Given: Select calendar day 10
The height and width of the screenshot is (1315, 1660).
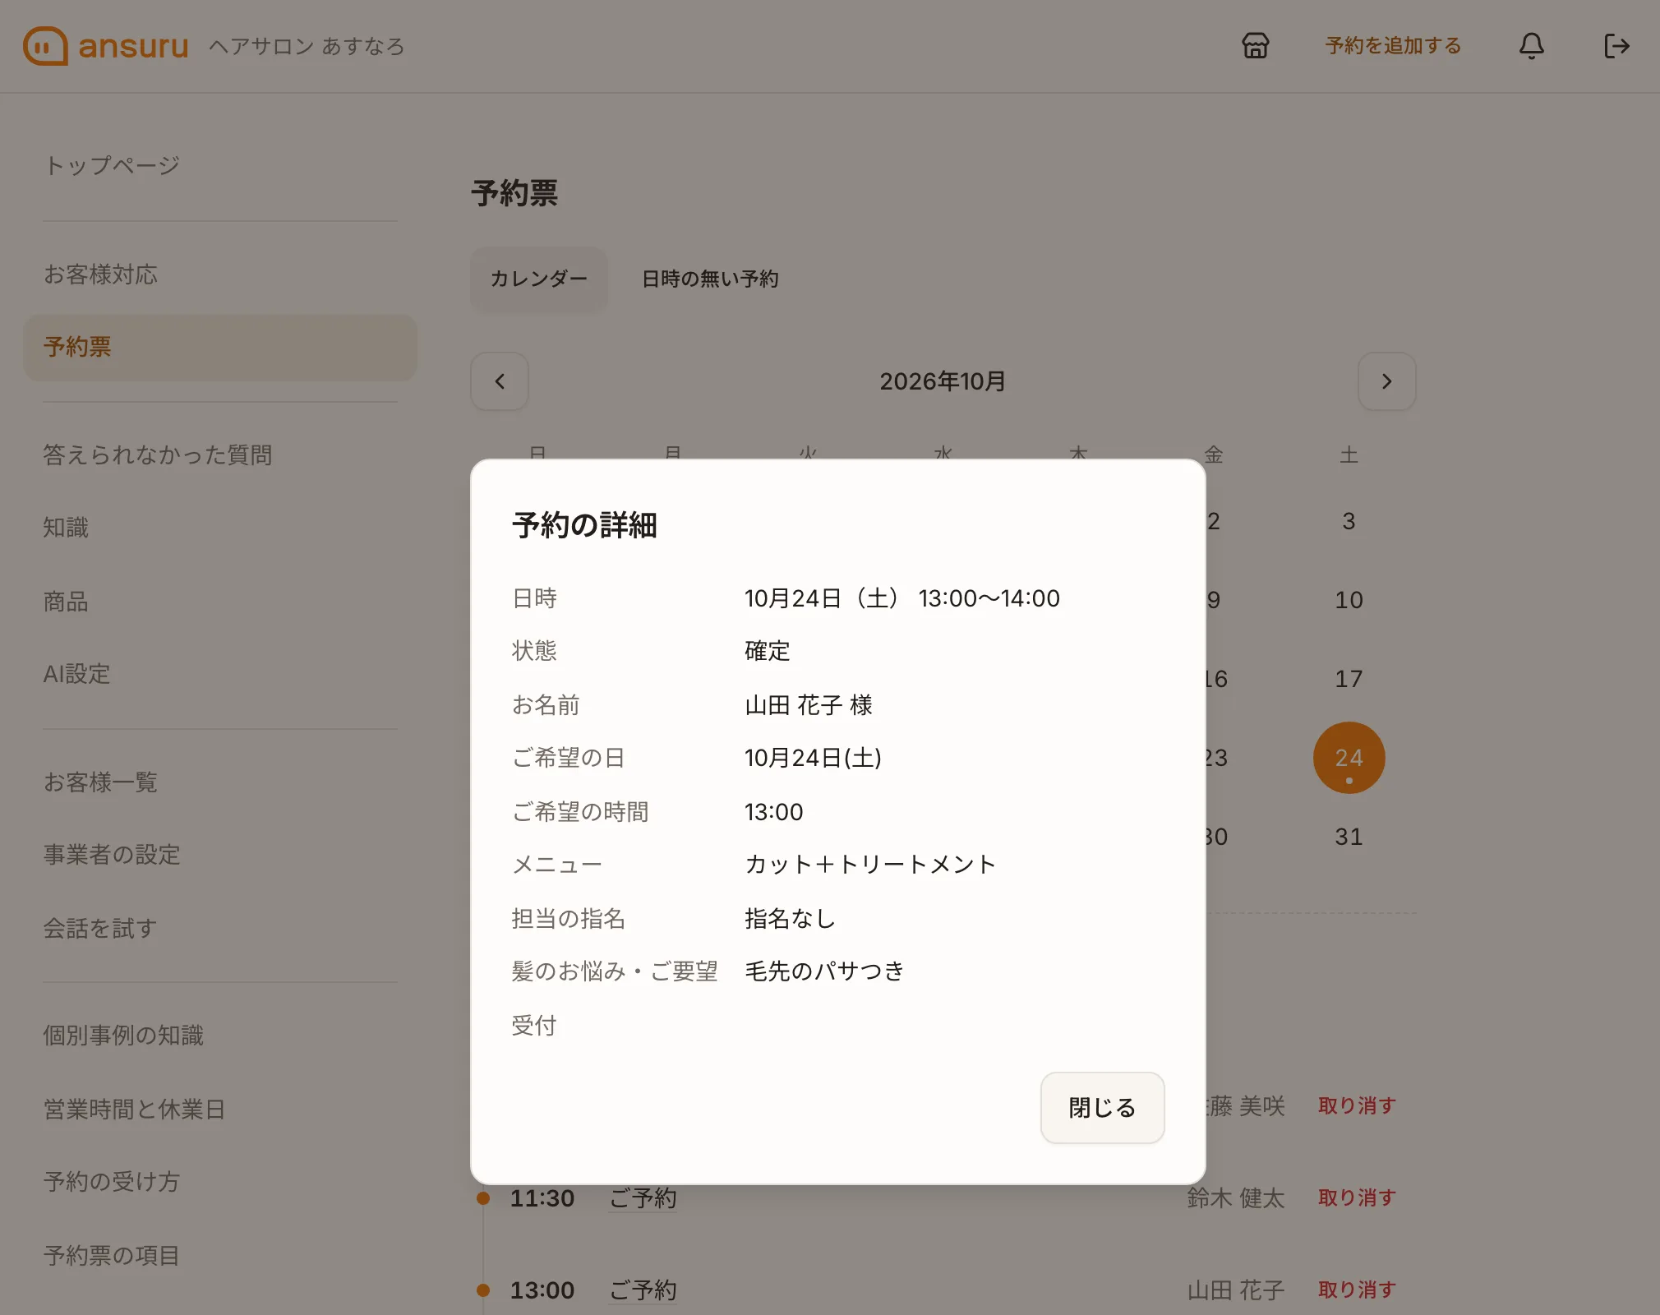Looking at the screenshot, I should click(1349, 600).
